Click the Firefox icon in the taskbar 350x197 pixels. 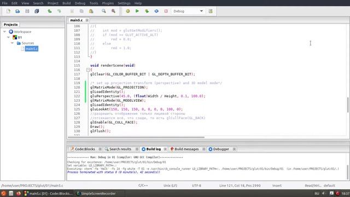[x=19, y=193]
